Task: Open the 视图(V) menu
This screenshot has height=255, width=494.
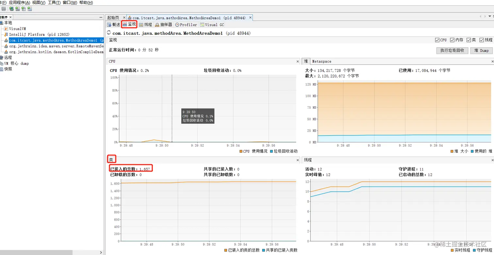Action: [39, 3]
